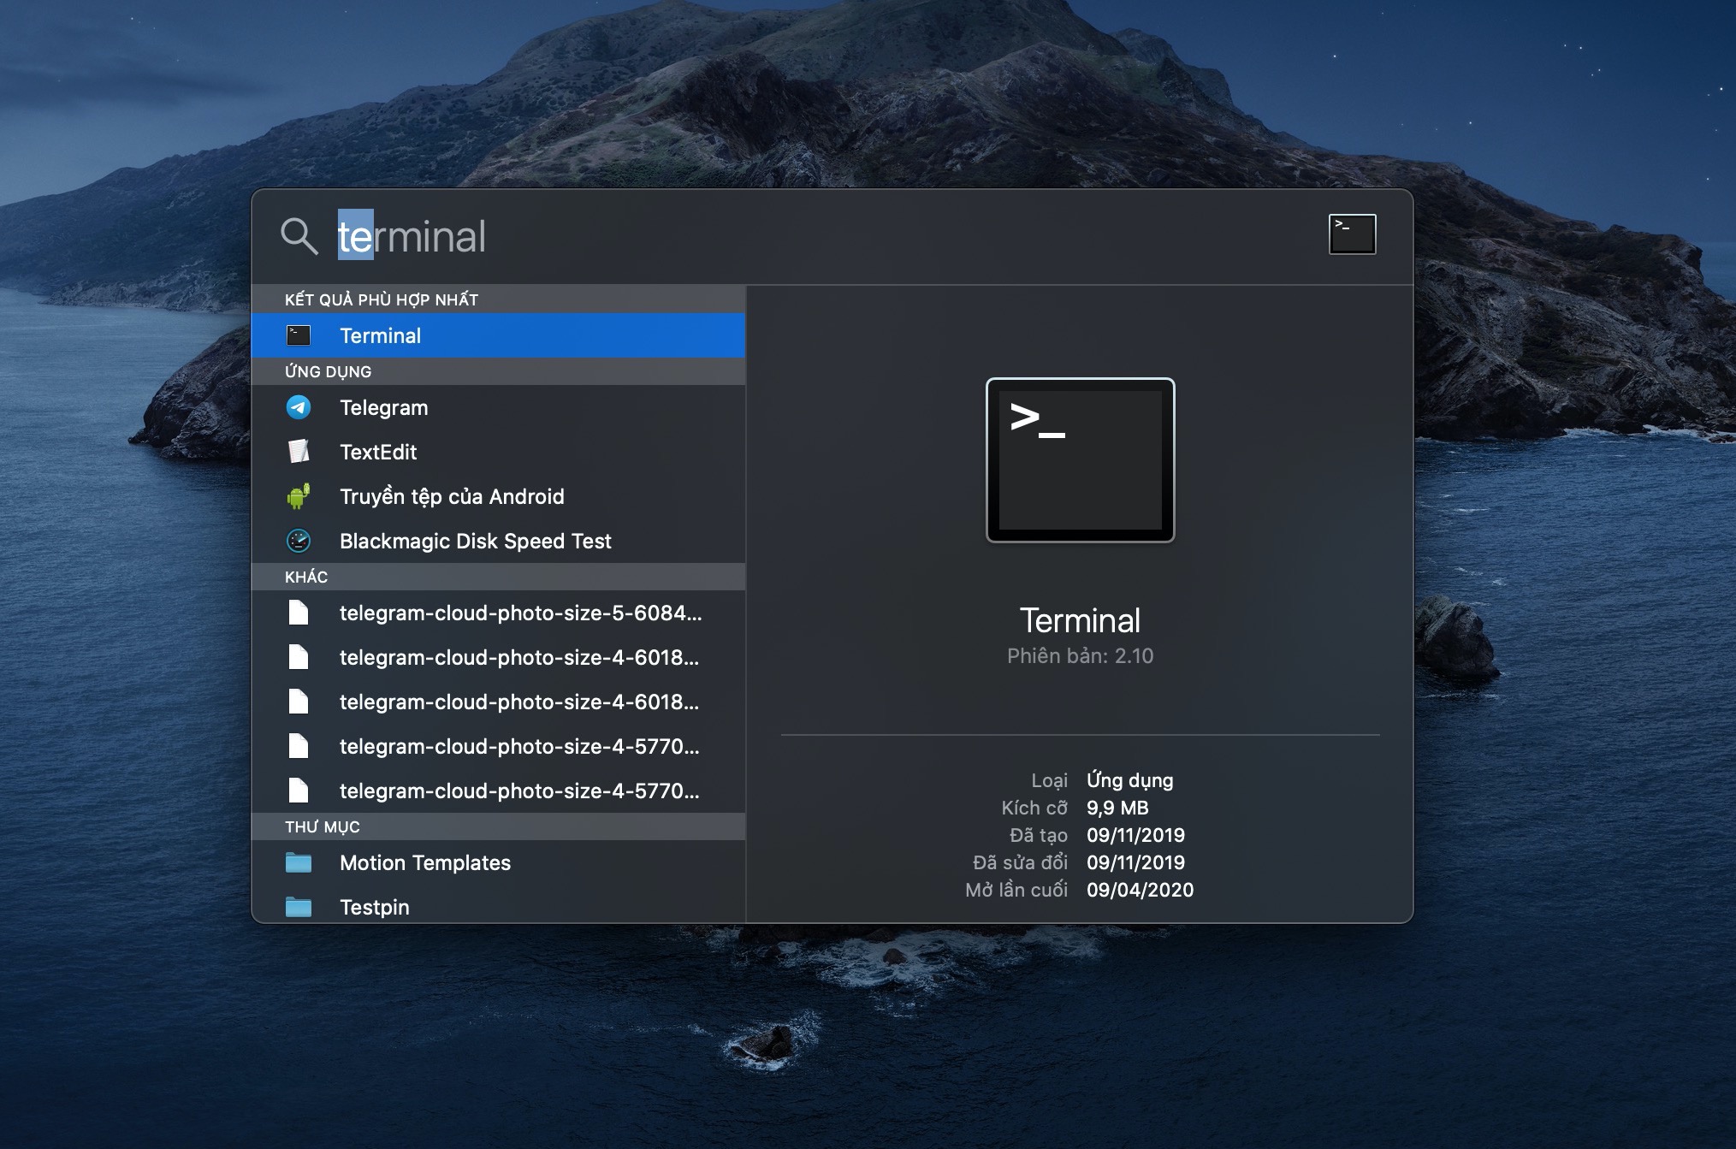Select Blackmagic Disk Speed Test result
The width and height of the screenshot is (1736, 1149).
[x=498, y=541]
